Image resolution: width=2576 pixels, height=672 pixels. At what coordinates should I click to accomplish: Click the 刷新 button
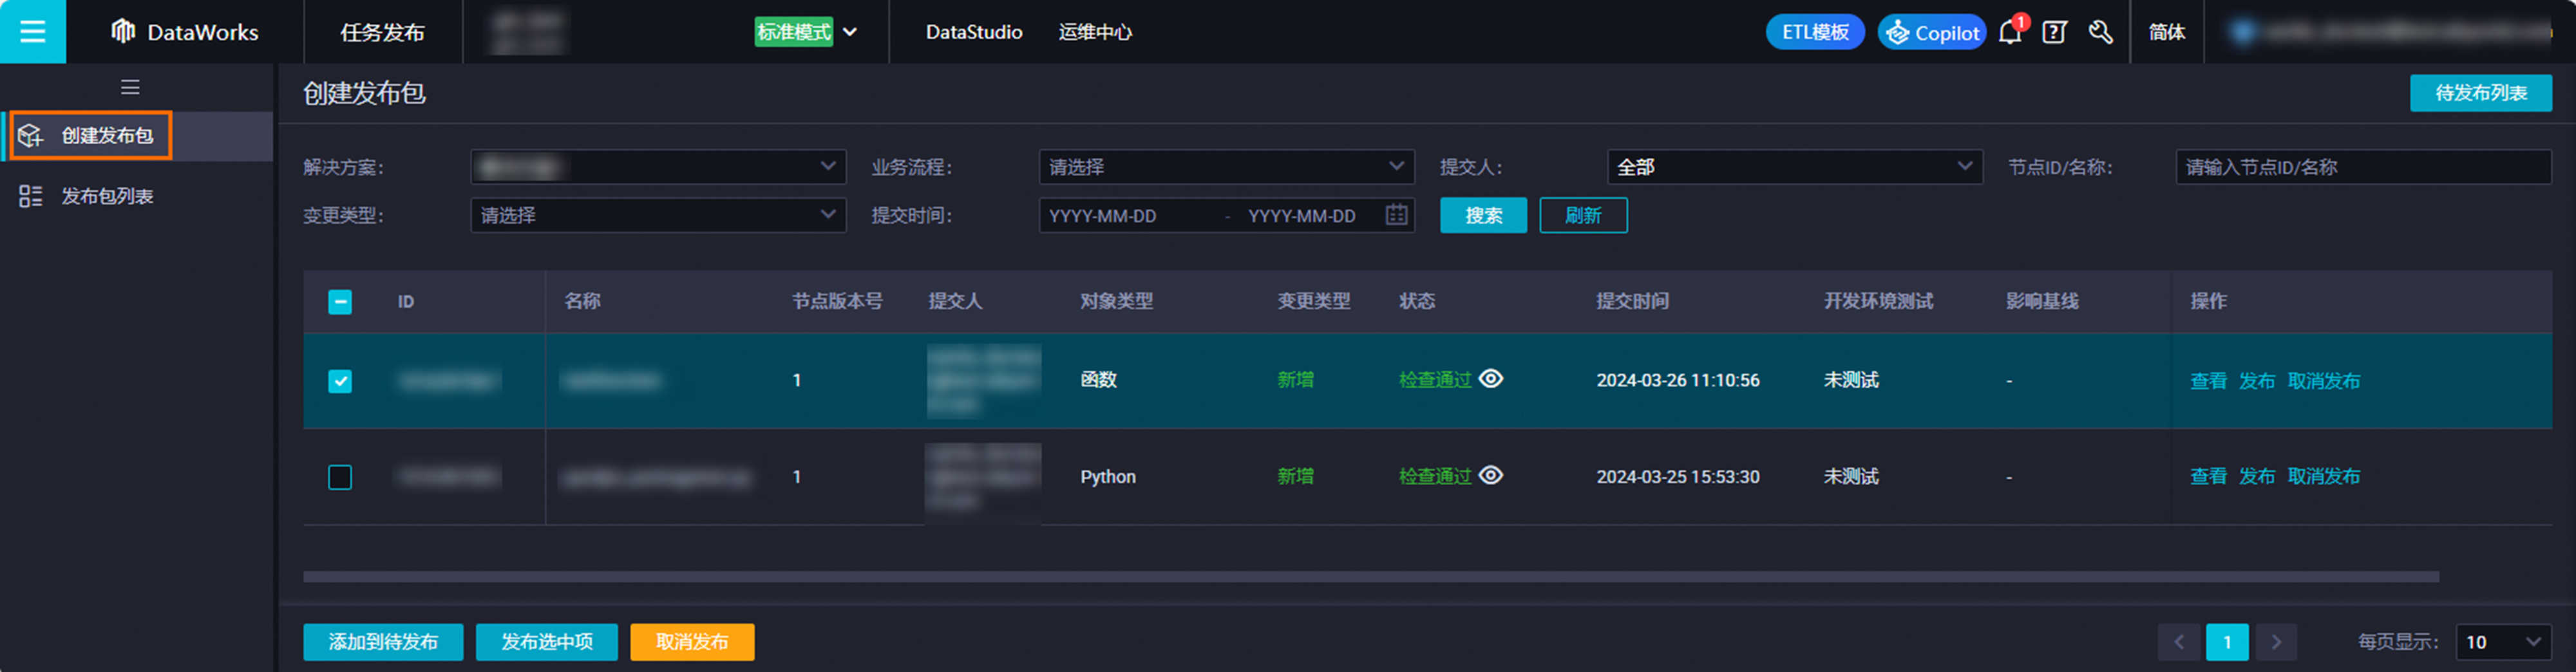coord(1583,215)
